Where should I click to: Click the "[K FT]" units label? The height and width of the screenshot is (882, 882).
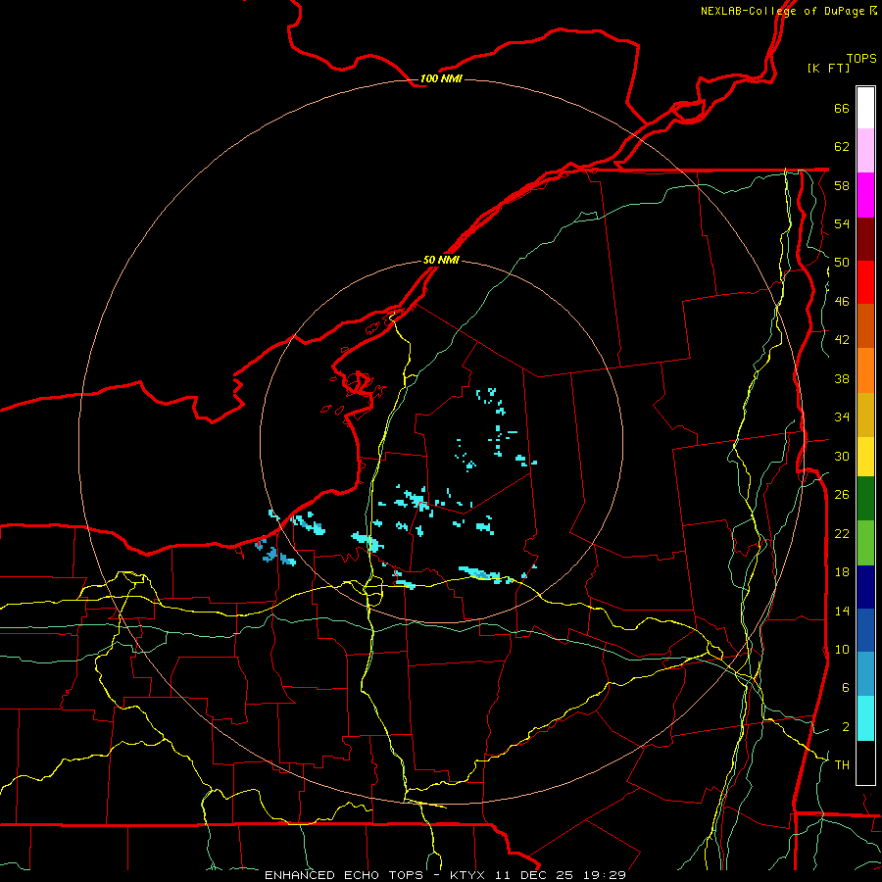point(828,68)
